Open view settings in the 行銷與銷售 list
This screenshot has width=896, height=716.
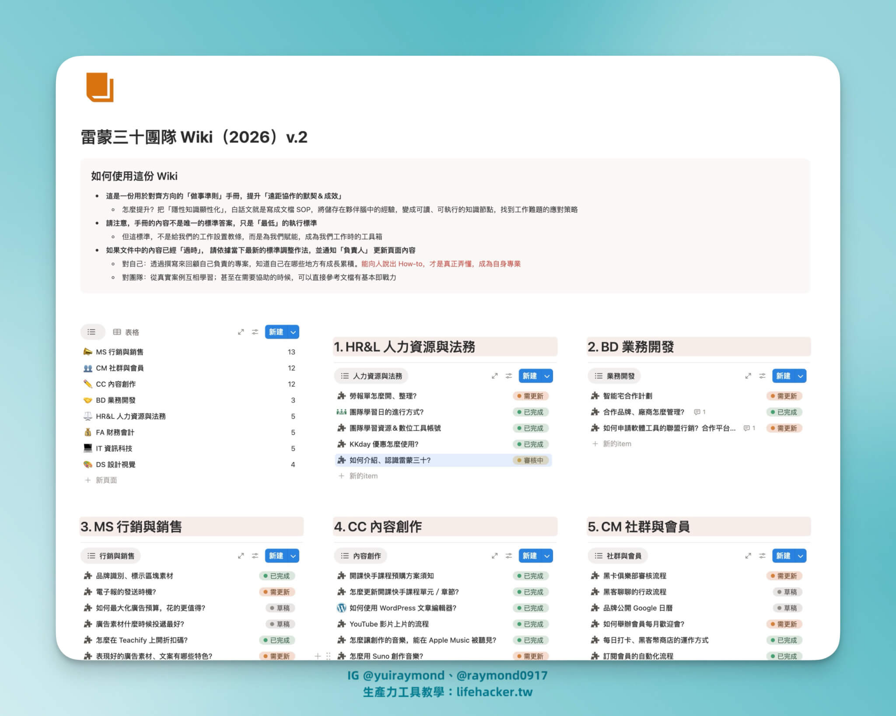pos(255,555)
